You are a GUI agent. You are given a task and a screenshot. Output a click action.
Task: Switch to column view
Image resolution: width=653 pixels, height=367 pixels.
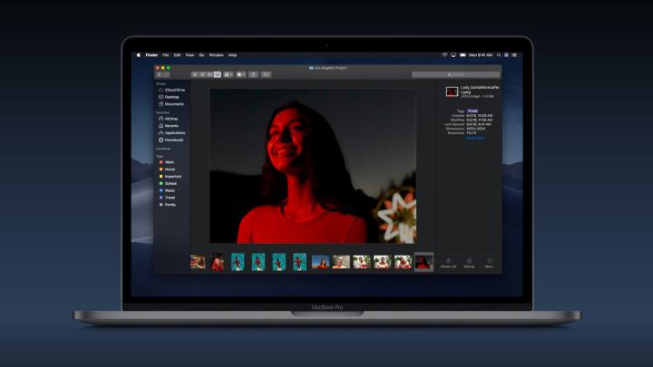click(210, 74)
